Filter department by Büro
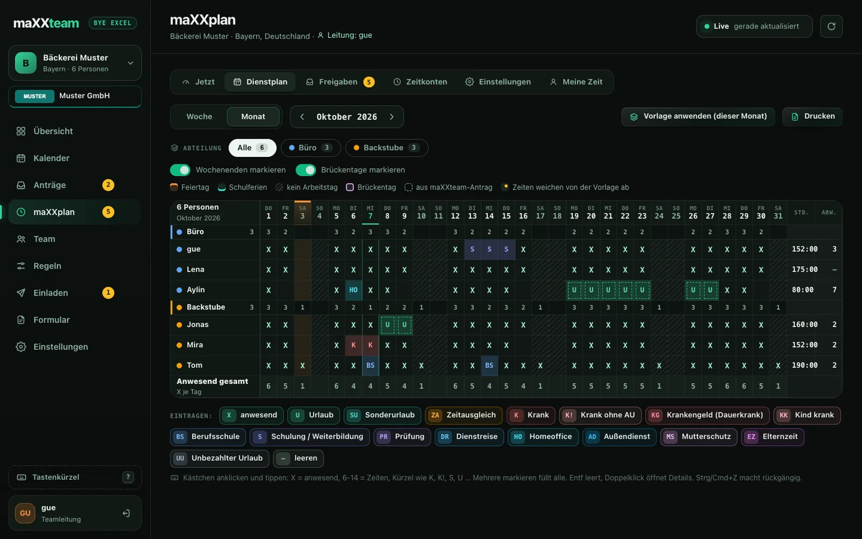 point(311,148)
